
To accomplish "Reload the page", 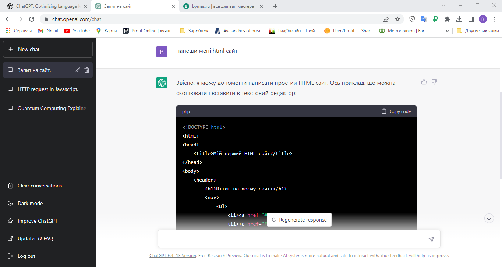I will click(32, 19).
